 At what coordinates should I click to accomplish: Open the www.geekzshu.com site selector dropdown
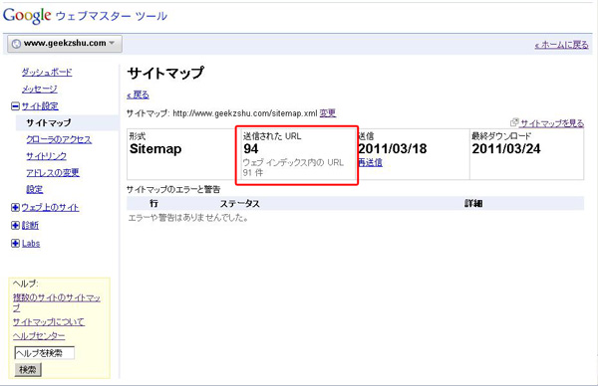65,44
